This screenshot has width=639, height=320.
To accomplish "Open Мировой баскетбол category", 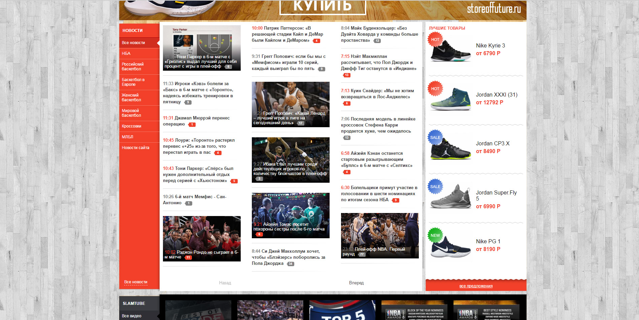I will tap(131, 113).
